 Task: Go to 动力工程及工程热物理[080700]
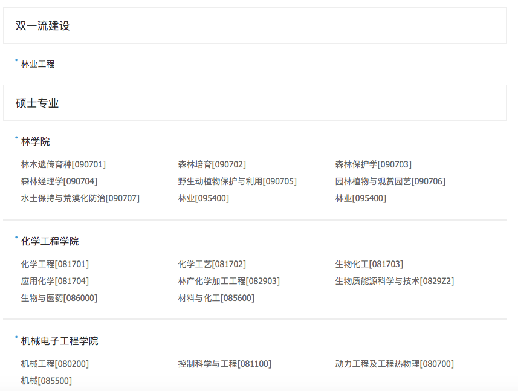[x=395, y=364]
